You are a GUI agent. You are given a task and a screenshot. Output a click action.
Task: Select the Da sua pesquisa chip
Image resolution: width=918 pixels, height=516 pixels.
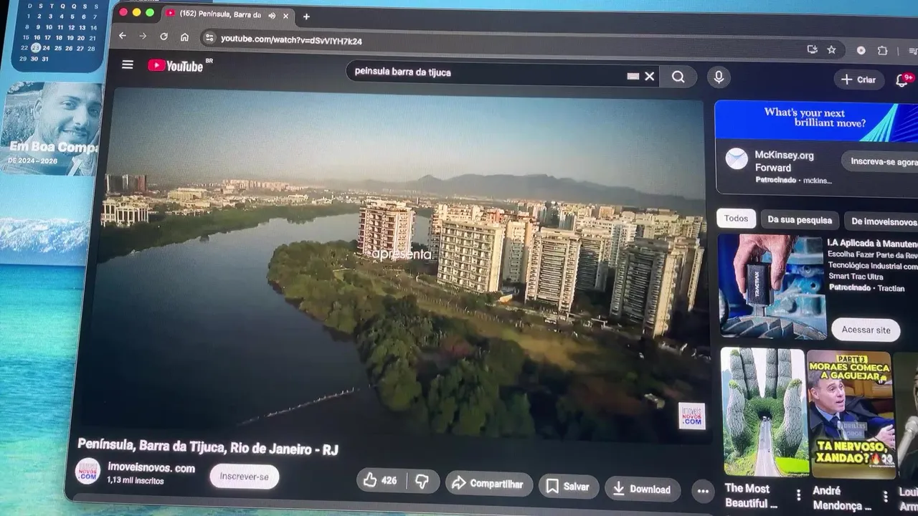[800, 220]
